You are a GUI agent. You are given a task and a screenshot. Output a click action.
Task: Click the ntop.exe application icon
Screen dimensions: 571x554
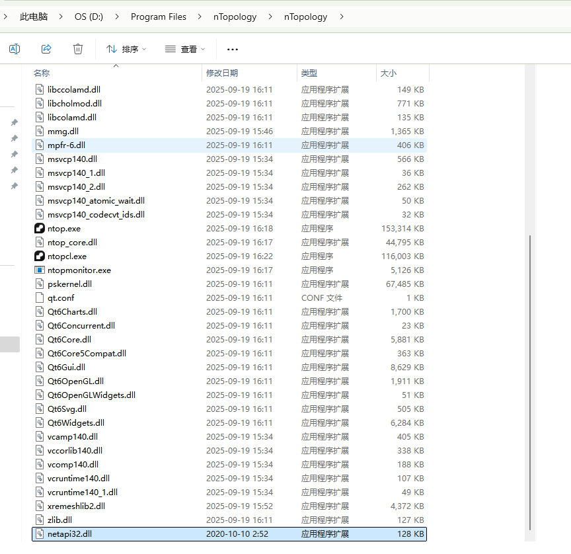tap(40, 229)
